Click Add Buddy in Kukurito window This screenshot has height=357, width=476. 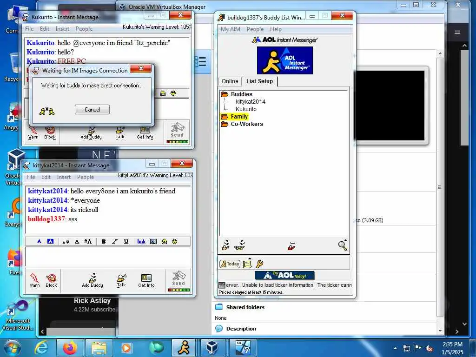(91, 132)
